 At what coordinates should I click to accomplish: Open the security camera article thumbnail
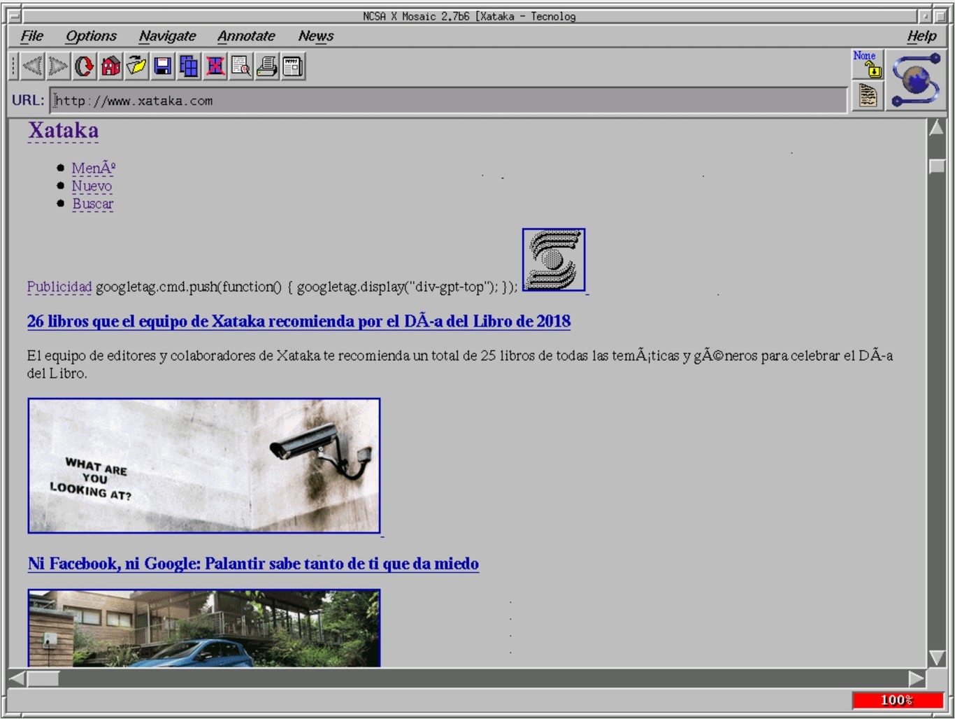click(204, 466)
